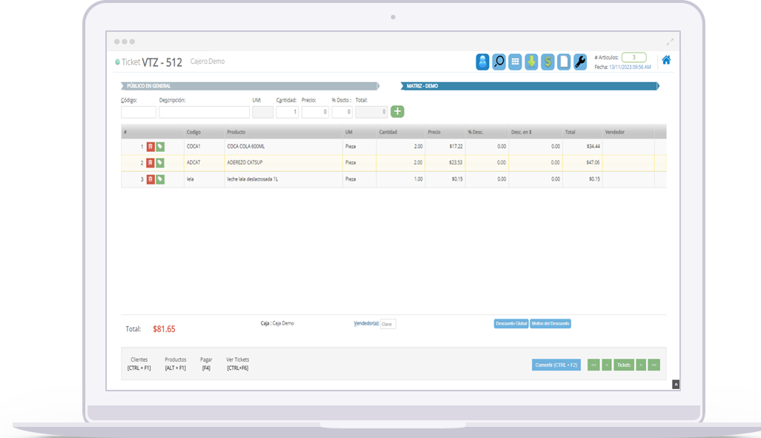Screen dimensions: 761x438
Task: Click the green down-arrow toolbar icon
Action: 531,62
